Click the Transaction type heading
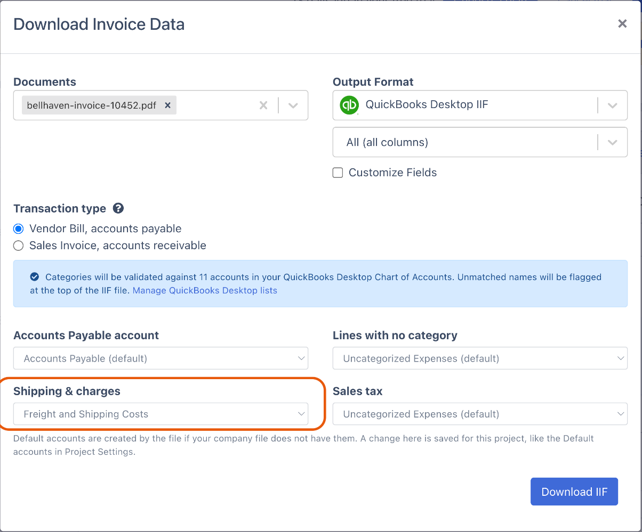The image size is (642, 532). [60, 208]
